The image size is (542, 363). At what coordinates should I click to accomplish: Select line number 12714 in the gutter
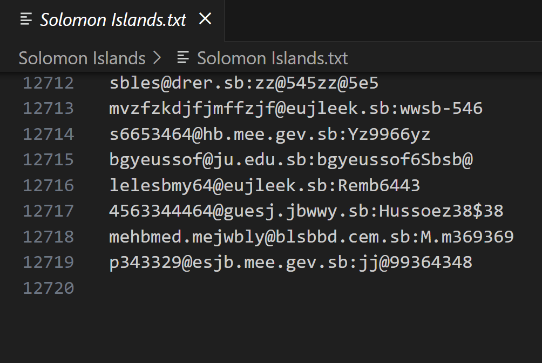[x=48, y=135]
